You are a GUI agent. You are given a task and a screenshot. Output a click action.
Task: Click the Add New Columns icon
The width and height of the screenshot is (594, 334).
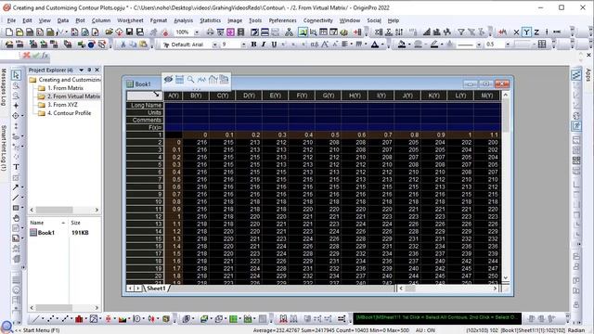[x=357, y=32]
